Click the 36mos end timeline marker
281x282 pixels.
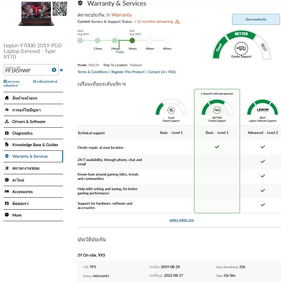(x=132, y=40)
